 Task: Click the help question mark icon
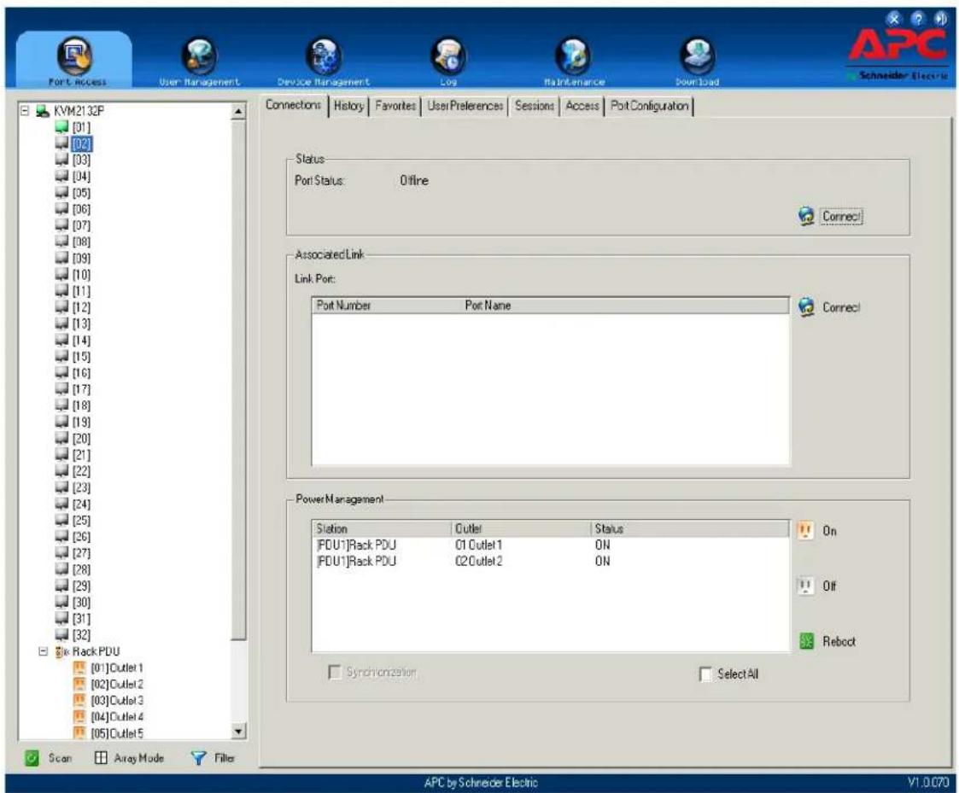tap(917, 19)
